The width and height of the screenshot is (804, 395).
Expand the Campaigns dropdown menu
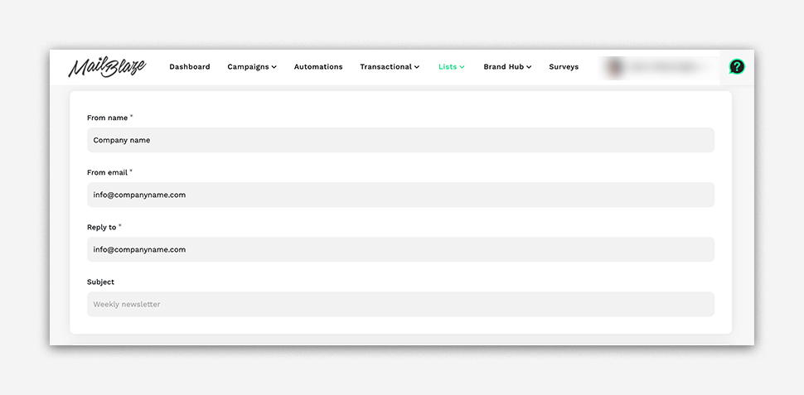click(252, 66)
